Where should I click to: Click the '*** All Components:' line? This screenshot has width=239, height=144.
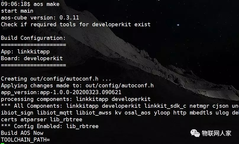coord(120,106)
